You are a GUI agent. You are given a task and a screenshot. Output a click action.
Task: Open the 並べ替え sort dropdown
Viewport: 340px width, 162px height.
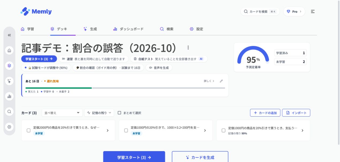62,113
